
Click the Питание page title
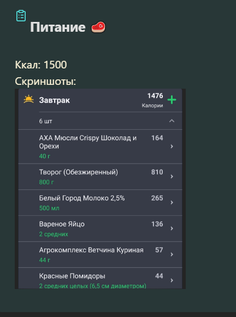[x=58, y=27]
